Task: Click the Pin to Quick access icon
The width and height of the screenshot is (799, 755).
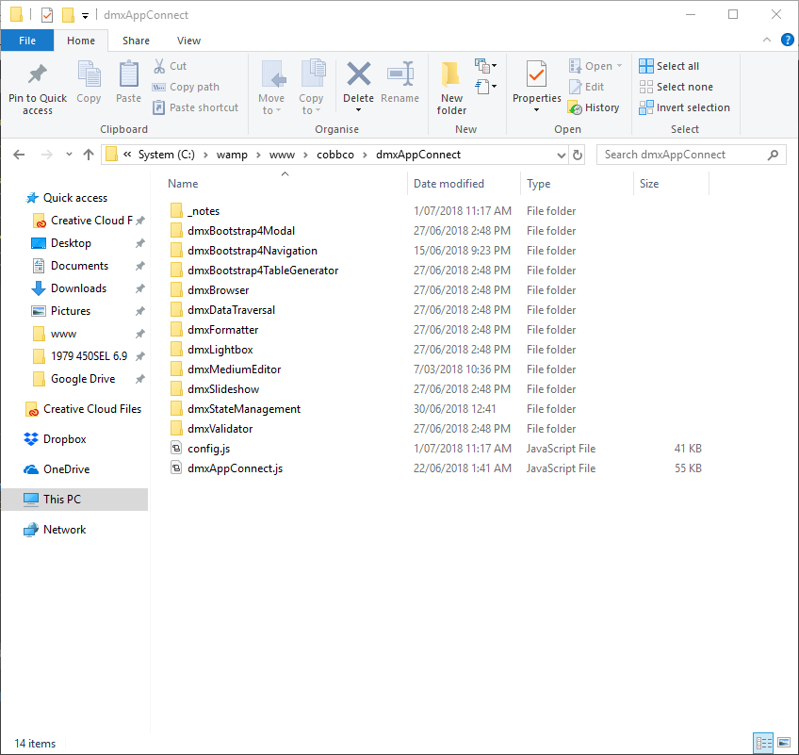Action: (x=37, y=74)
